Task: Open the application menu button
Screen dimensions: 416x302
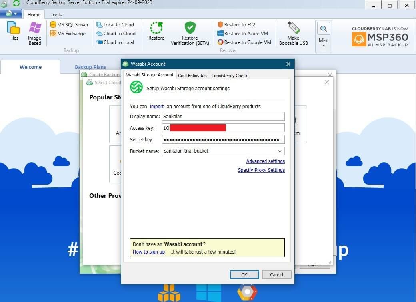Action: click(11, 13)
